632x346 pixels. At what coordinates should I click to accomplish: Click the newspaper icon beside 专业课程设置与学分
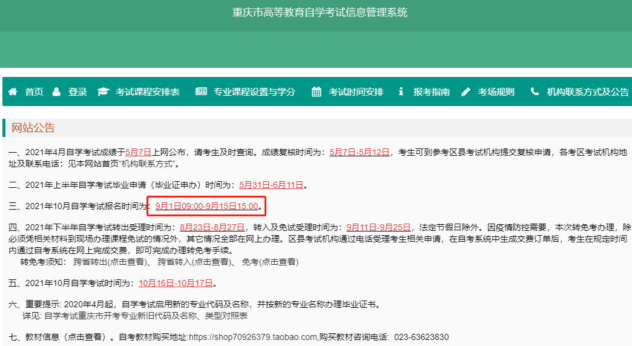tap(201, 91)
